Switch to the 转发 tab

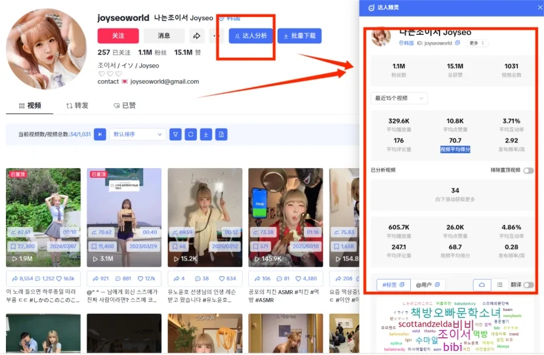77,106
